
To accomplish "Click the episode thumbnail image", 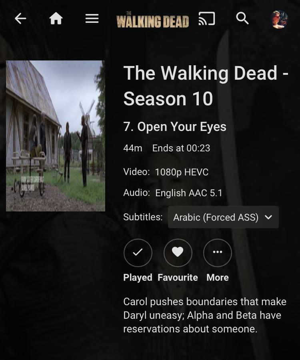I will [56, 136].
